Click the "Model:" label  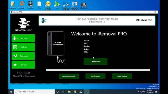86,41
